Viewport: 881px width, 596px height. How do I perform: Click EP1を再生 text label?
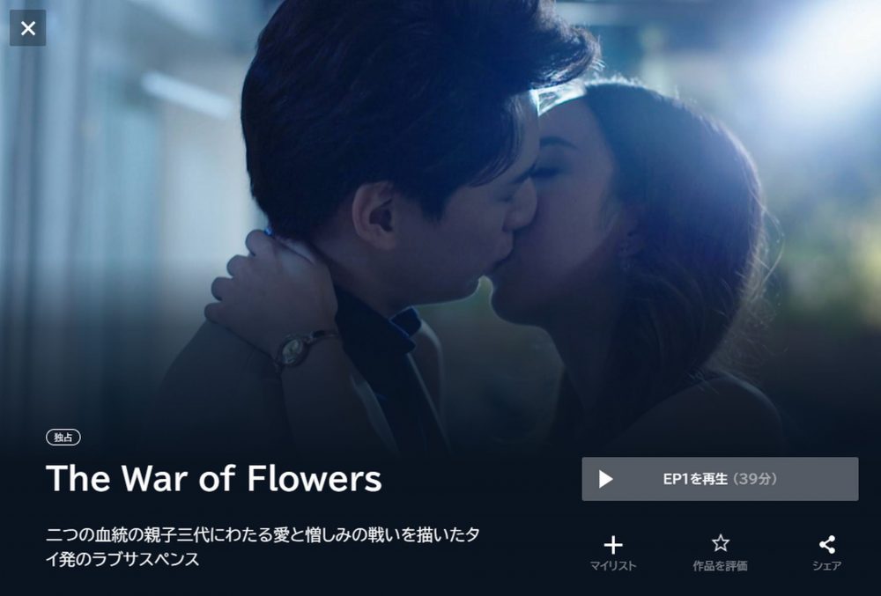[x=696, y=479]
